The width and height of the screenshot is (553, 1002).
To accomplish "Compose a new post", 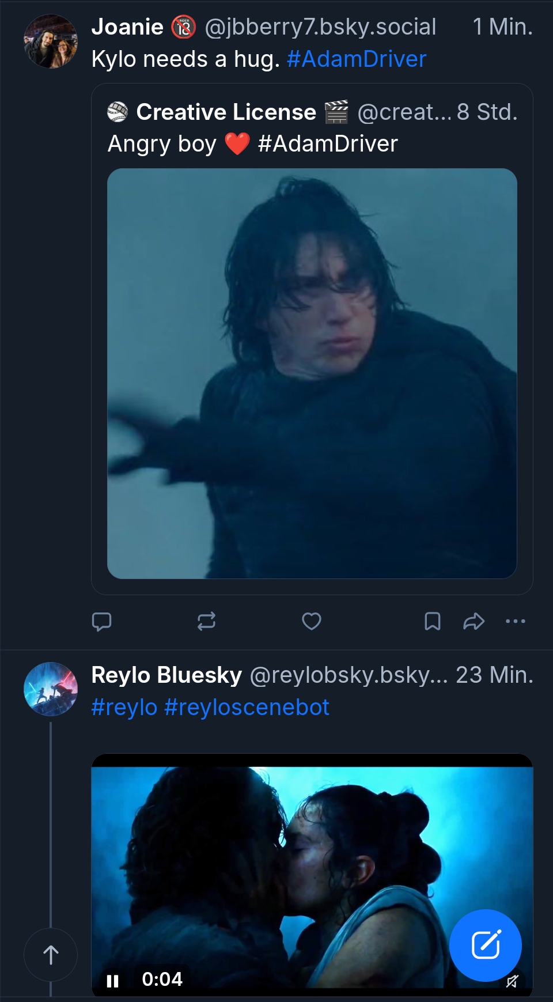I will 485,945.
